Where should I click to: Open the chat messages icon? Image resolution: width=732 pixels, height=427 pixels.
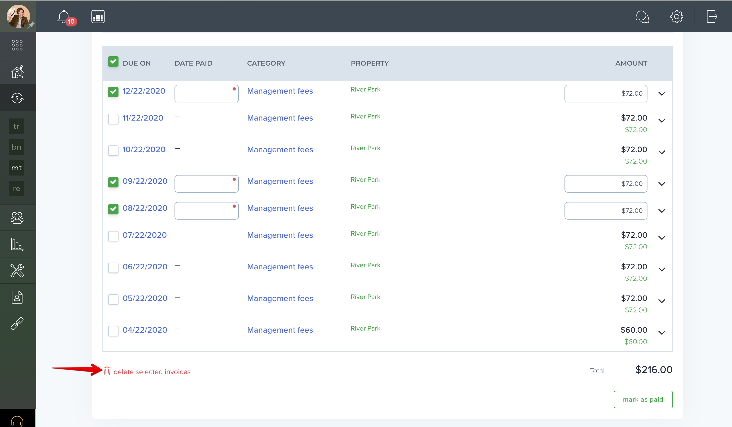(x=642, y=17)
